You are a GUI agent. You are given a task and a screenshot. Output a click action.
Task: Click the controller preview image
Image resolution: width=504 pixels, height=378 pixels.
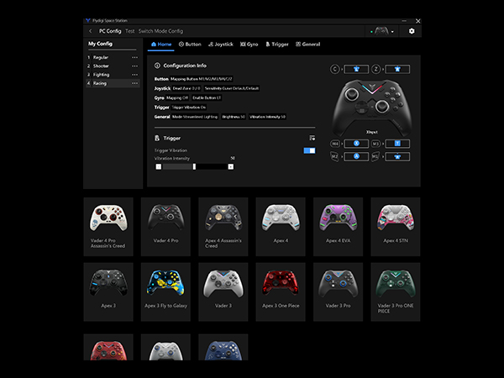(x=372, y=107)
